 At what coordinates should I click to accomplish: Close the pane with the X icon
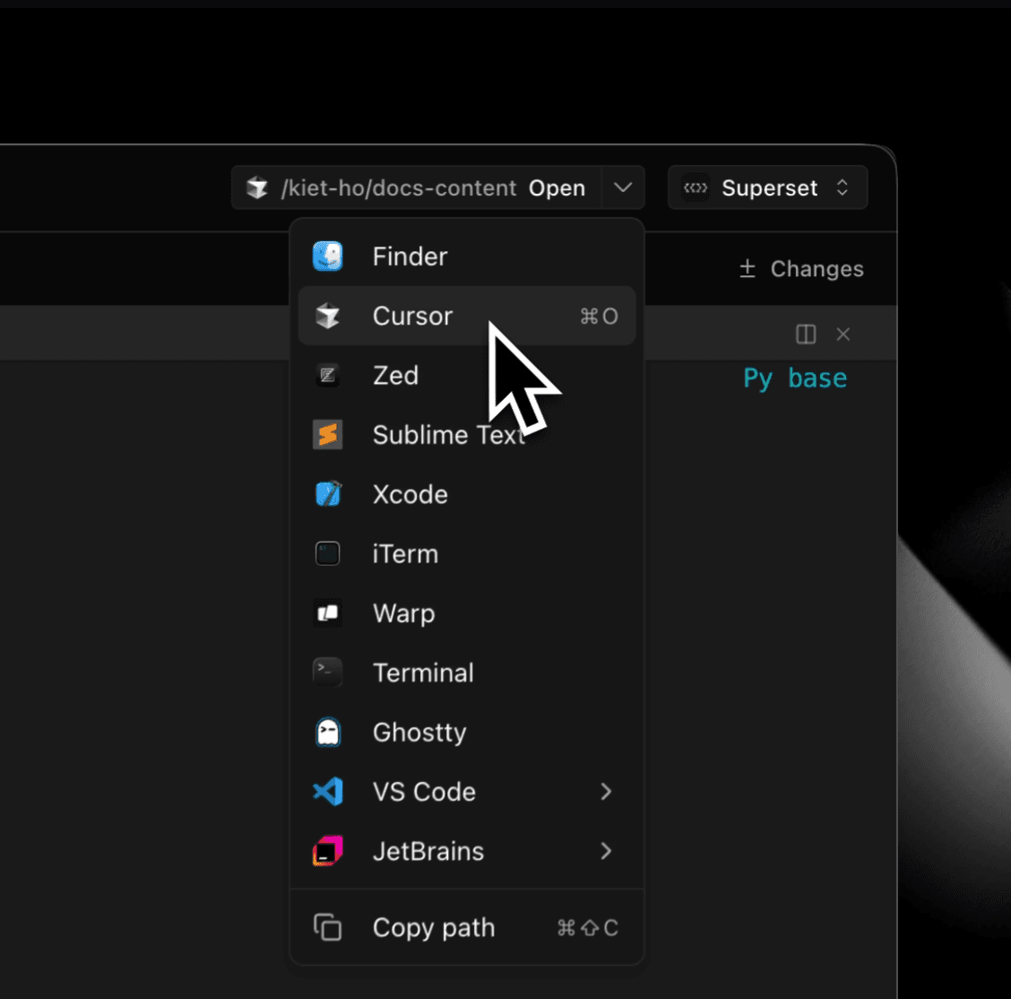tap(842, 334)
